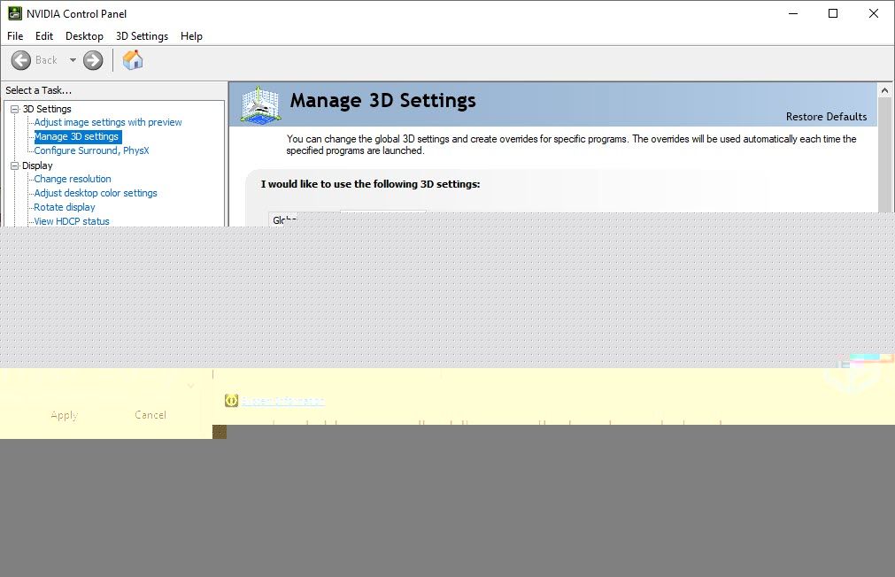The height and width of the screenshot is (577, 895).
Task: Close the NVIDIA Control Panel window
Action: click(x=873, y=13)
